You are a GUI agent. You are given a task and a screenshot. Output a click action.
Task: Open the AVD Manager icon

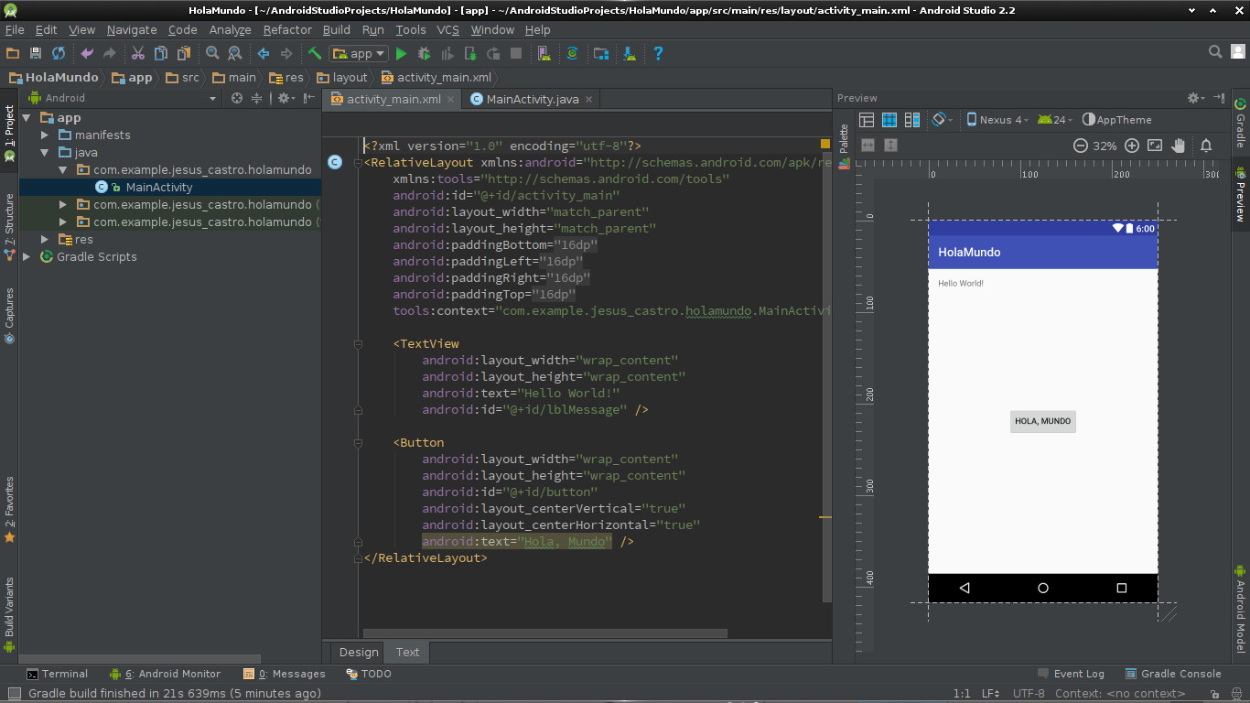click(544, 54)
